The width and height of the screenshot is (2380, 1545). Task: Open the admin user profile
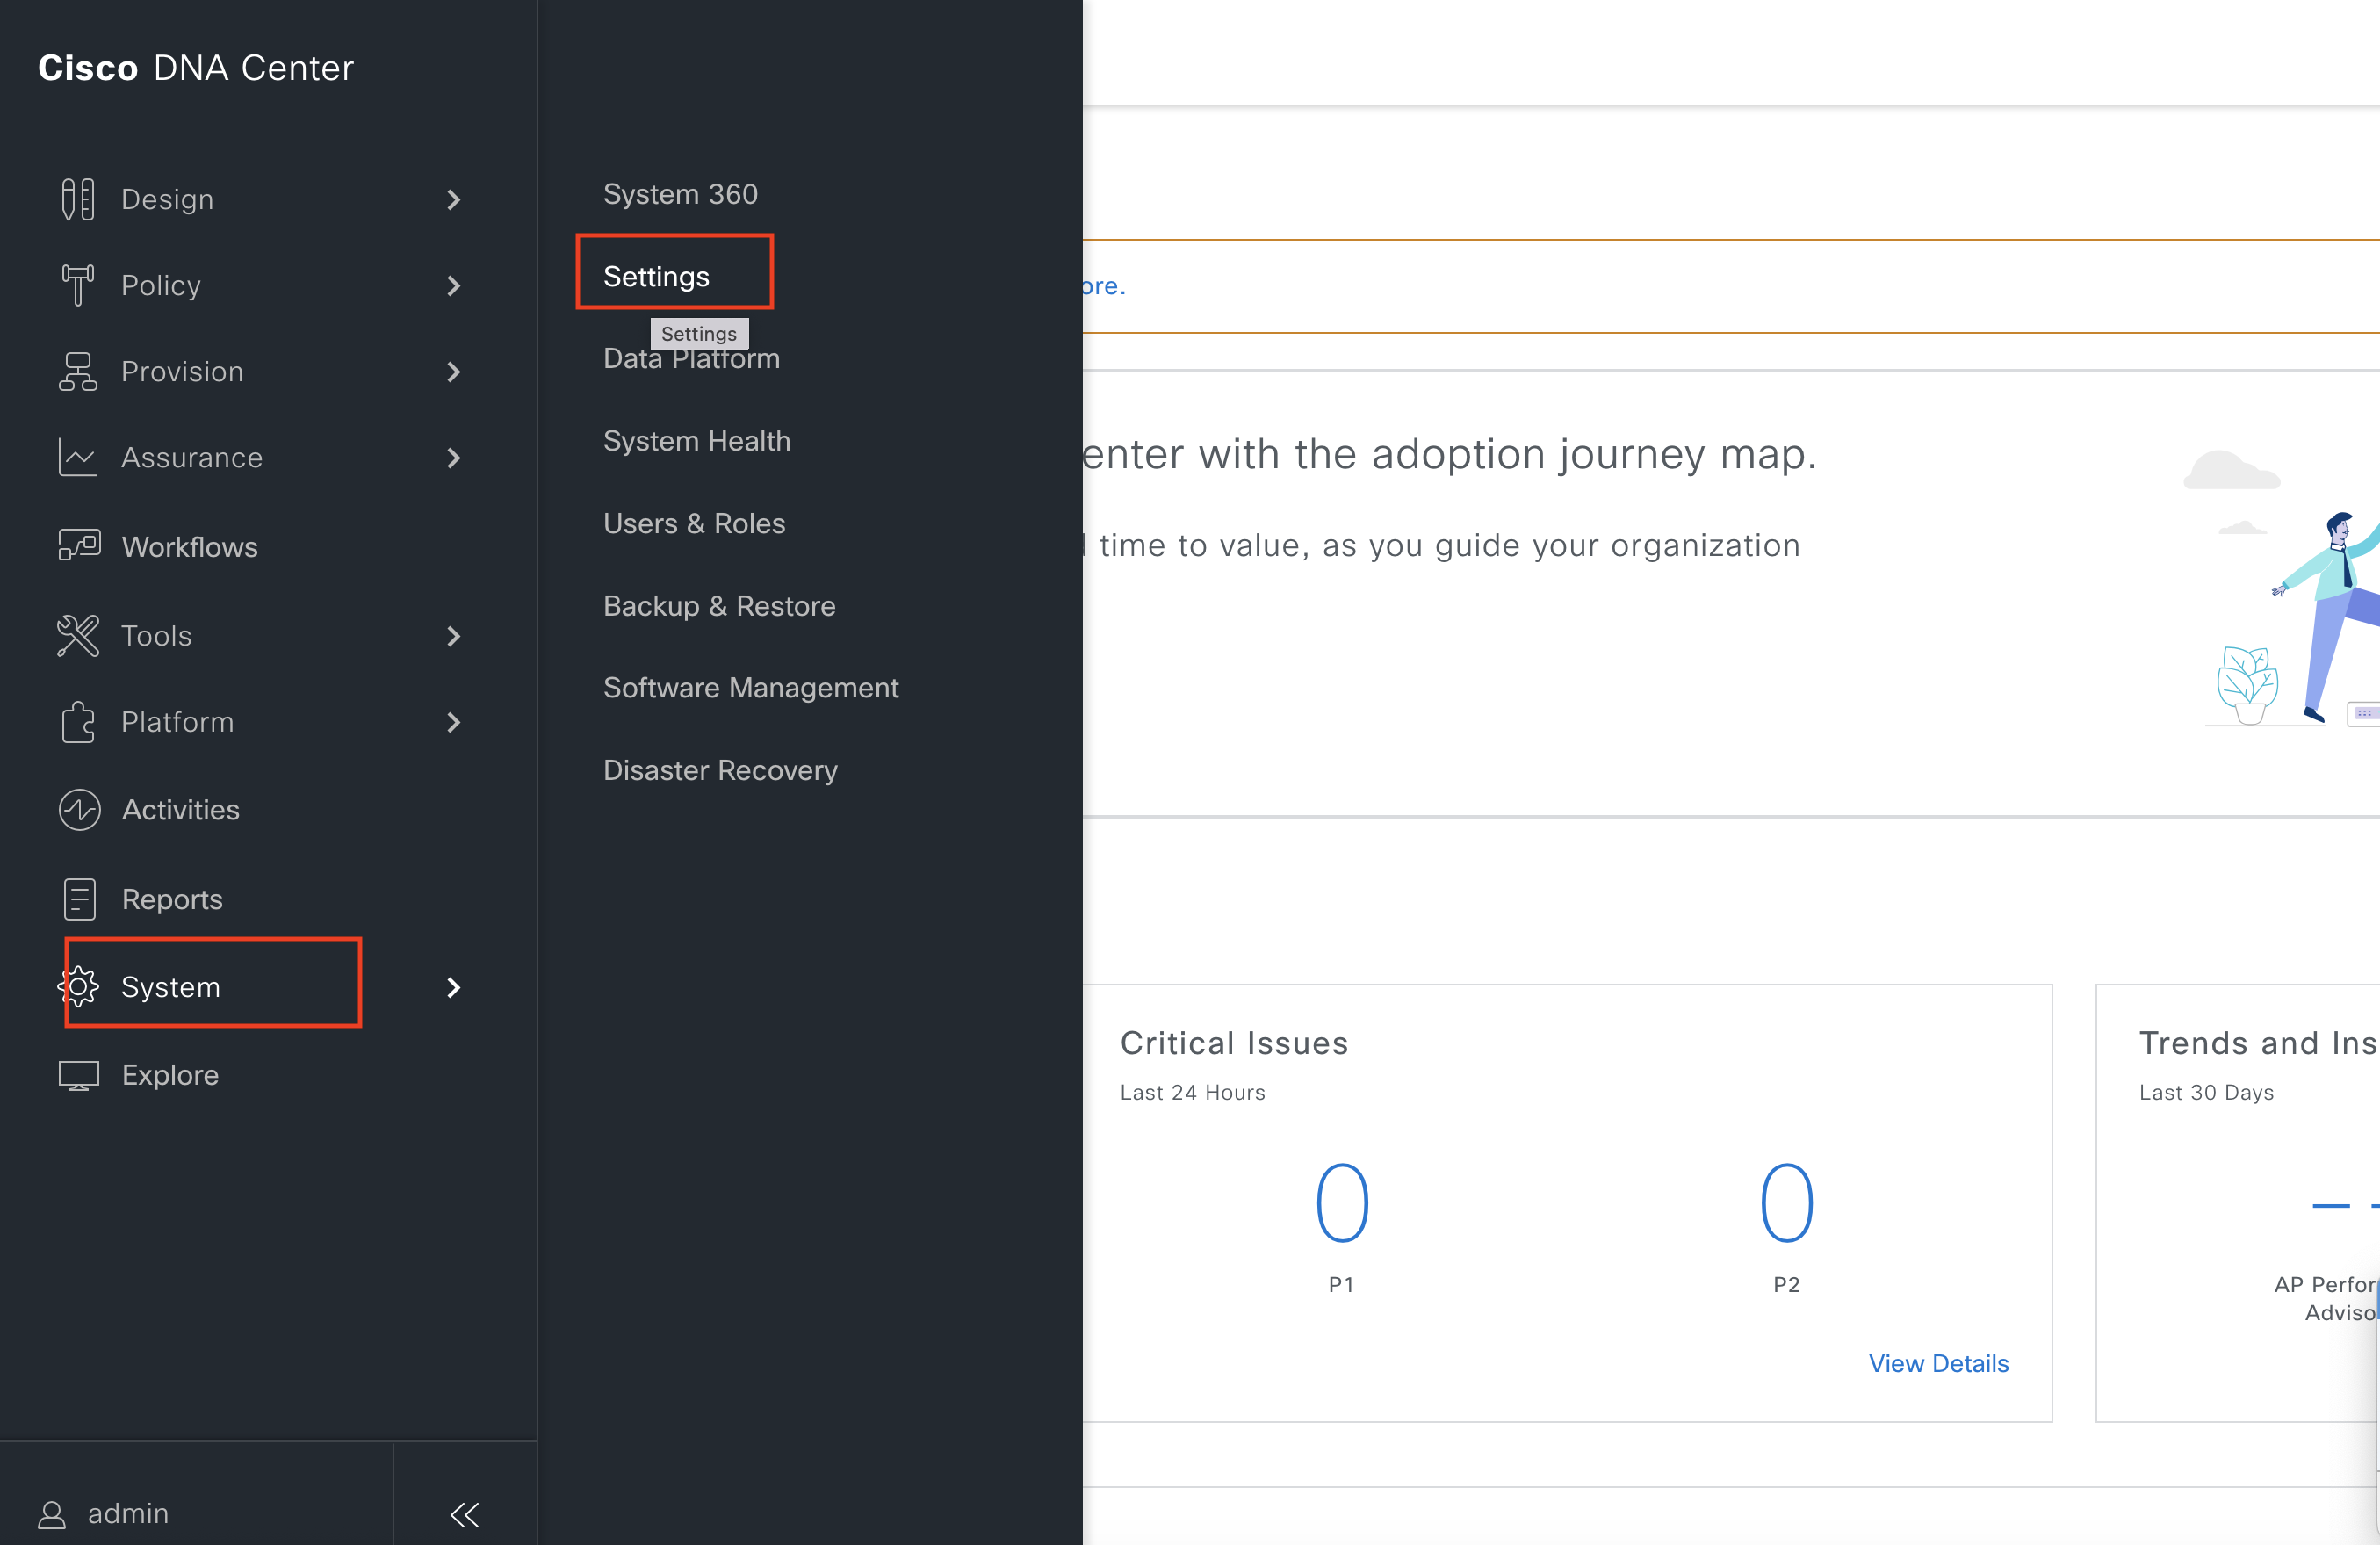(105, 1513)
